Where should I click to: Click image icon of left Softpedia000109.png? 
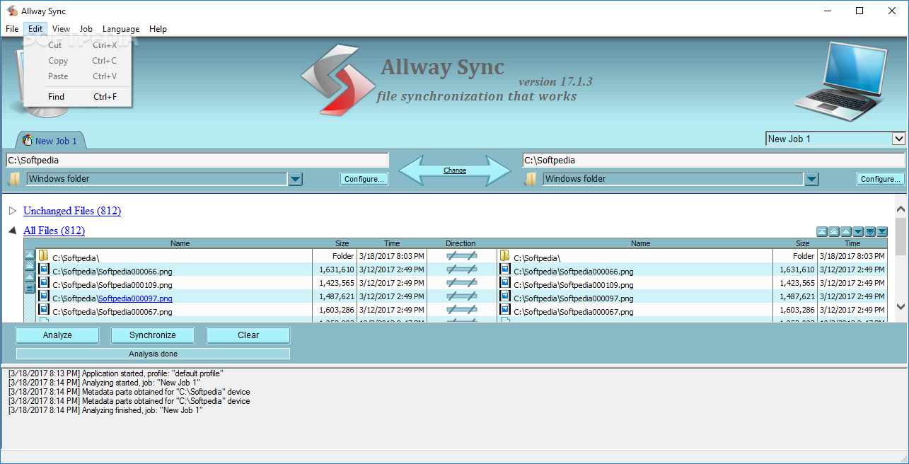[43, 282]
